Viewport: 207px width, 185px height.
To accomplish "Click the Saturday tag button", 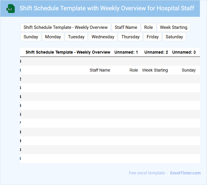I will point(174,37).
